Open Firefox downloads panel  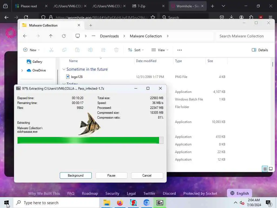(x=232, y=17)
